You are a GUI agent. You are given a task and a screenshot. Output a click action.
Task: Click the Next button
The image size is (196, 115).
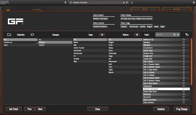click(x=40, y=109)
